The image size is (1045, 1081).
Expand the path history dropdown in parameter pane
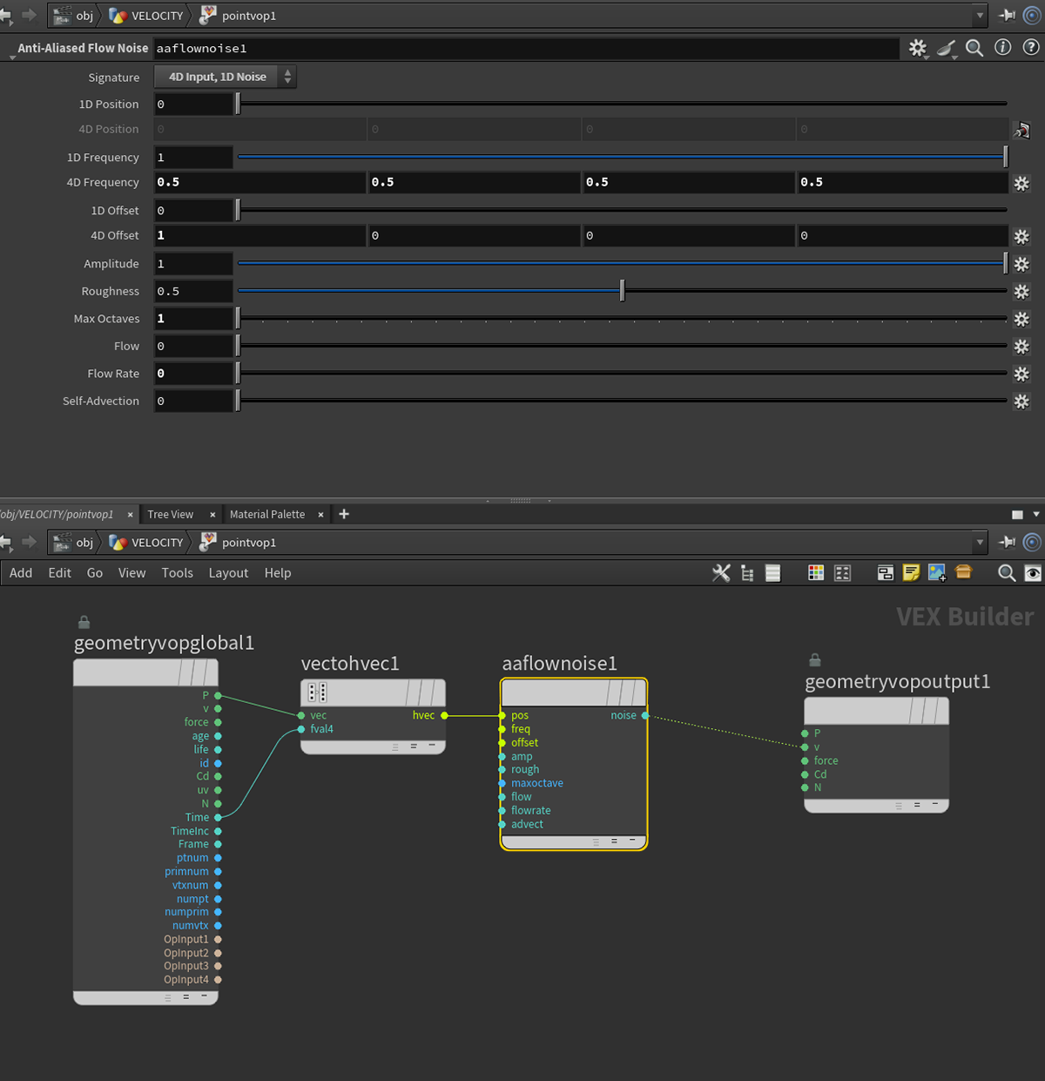tap(980, 16)
